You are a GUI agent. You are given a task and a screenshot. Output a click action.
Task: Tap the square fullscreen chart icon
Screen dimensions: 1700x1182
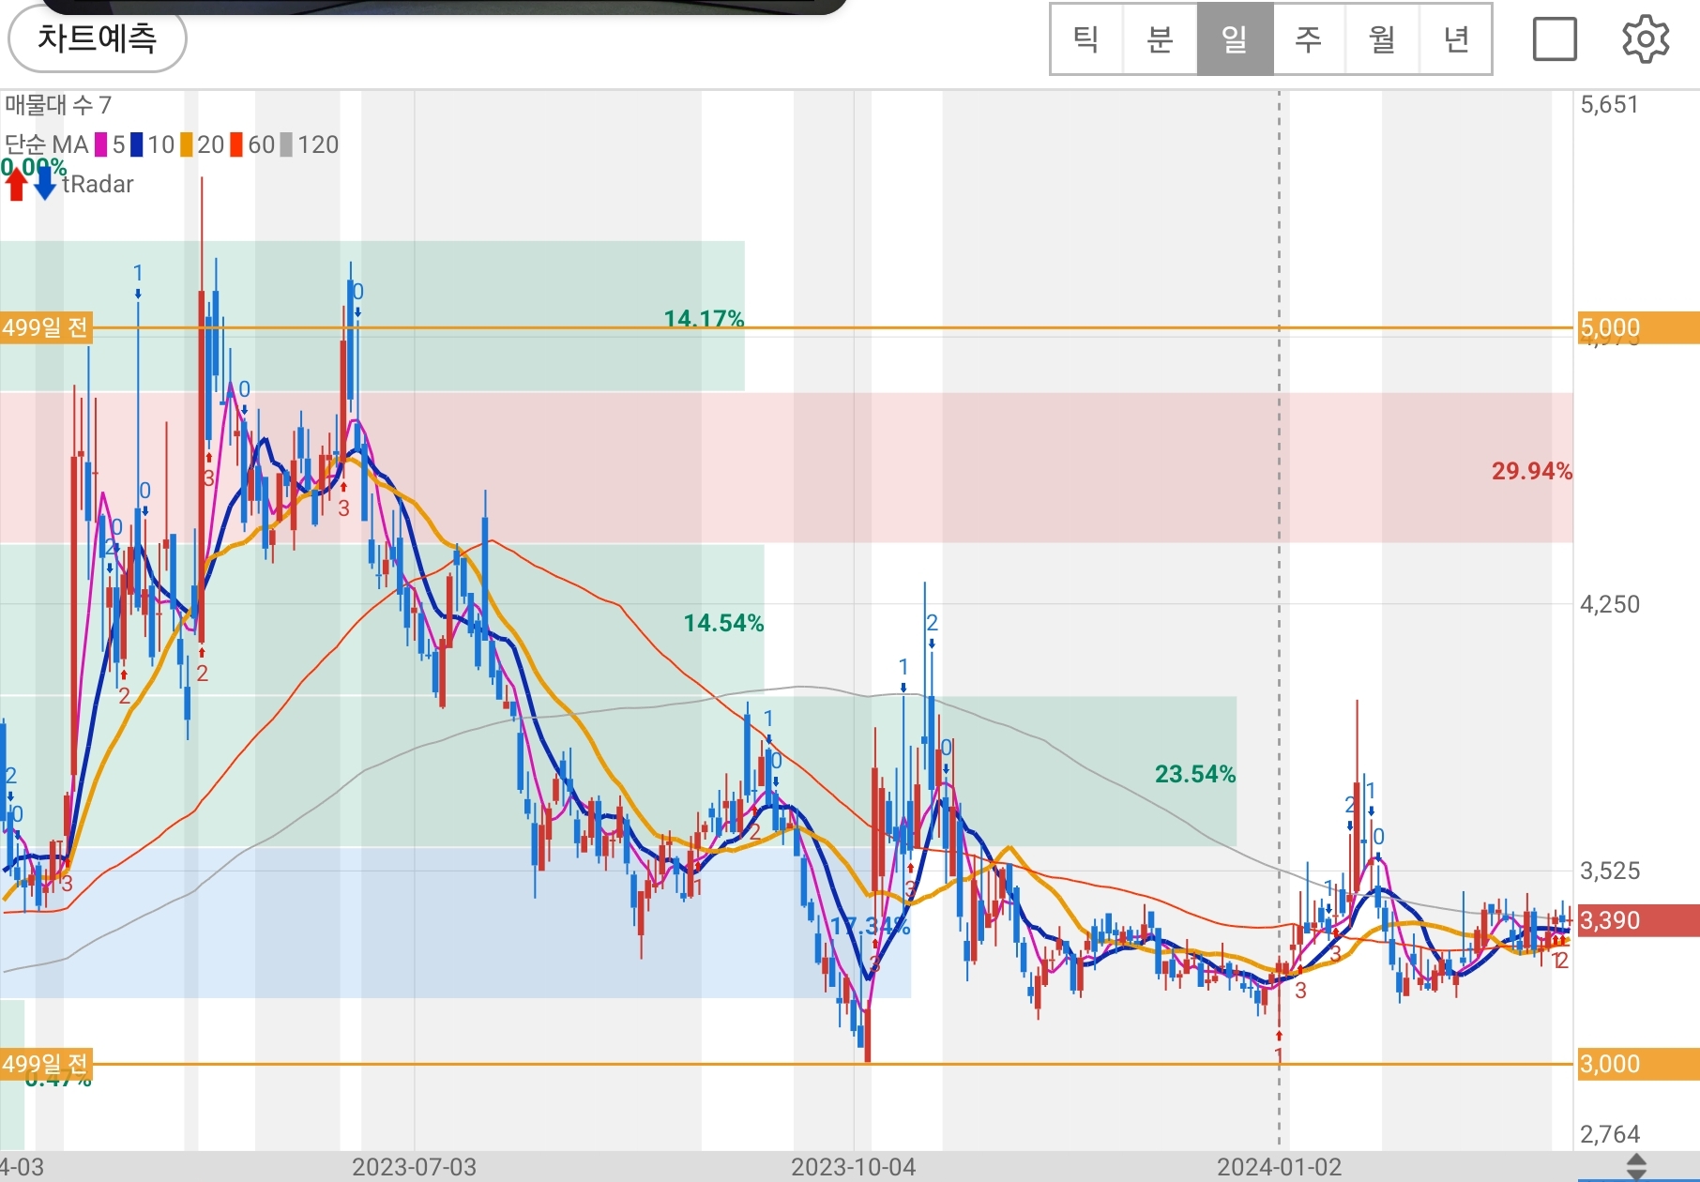click(1555, 39)
